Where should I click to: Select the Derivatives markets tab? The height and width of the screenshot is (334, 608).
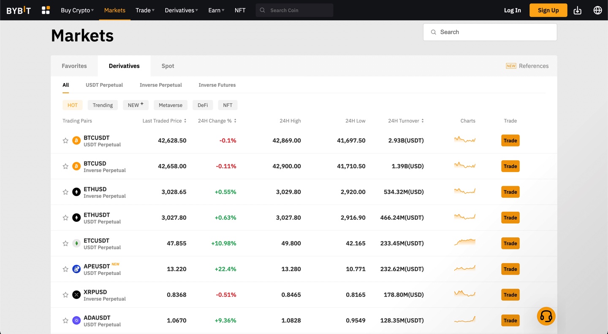tap(124, 66)
